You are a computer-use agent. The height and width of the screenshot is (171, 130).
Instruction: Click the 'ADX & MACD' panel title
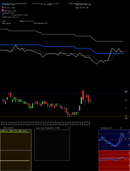[8, 128]
